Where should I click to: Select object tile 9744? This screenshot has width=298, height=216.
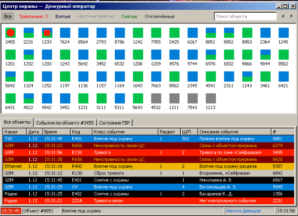tap(192, 55)
